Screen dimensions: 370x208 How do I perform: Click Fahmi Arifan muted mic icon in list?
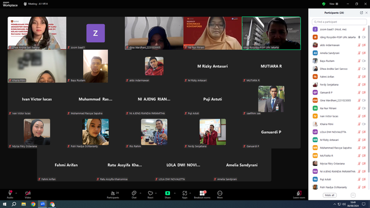pos(359,77)
